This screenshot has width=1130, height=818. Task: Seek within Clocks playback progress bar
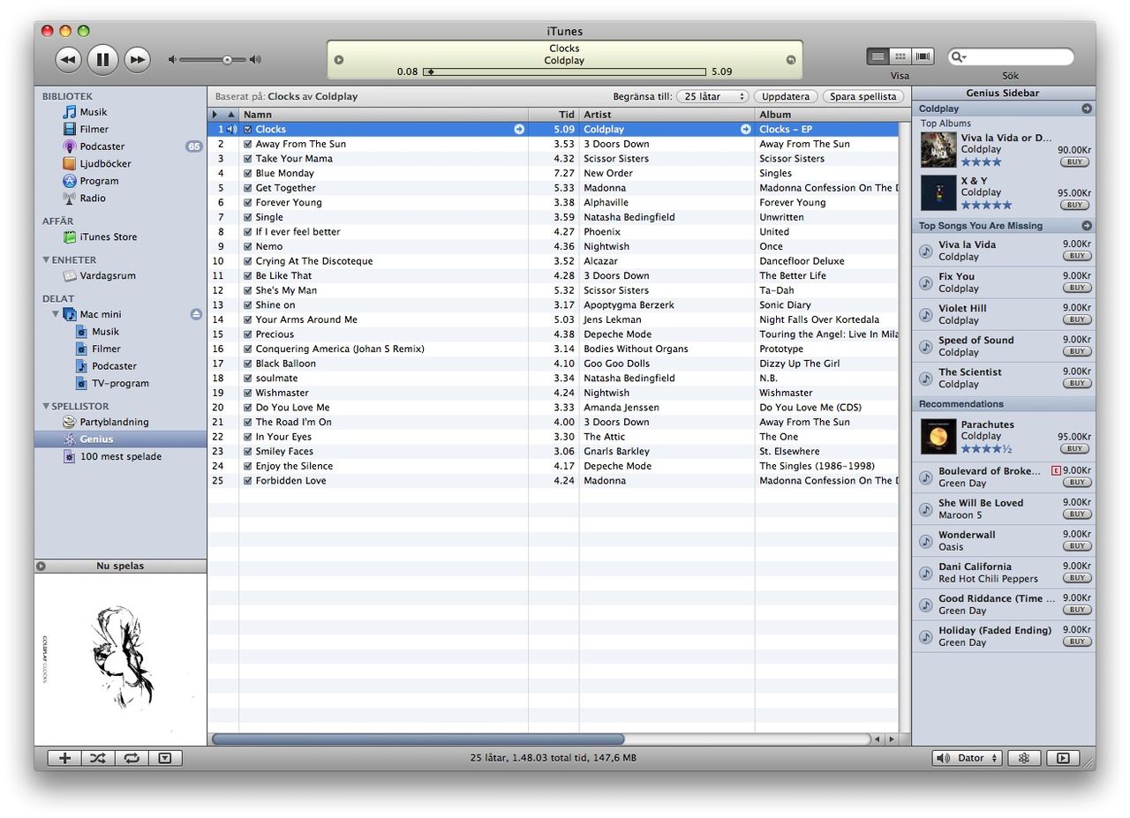tap(565, 72)
